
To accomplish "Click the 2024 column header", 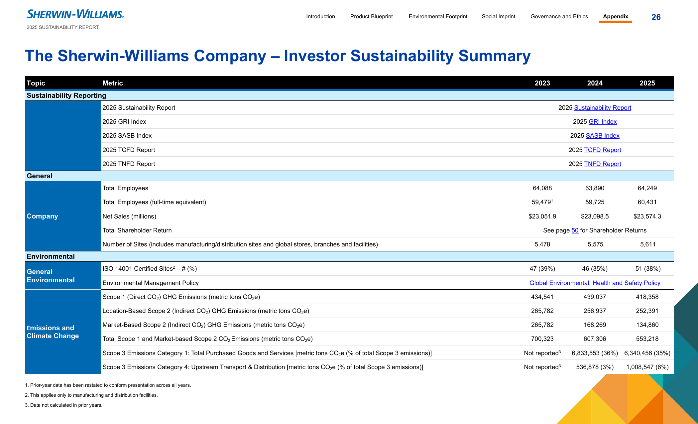I will (x=595, y=83).
